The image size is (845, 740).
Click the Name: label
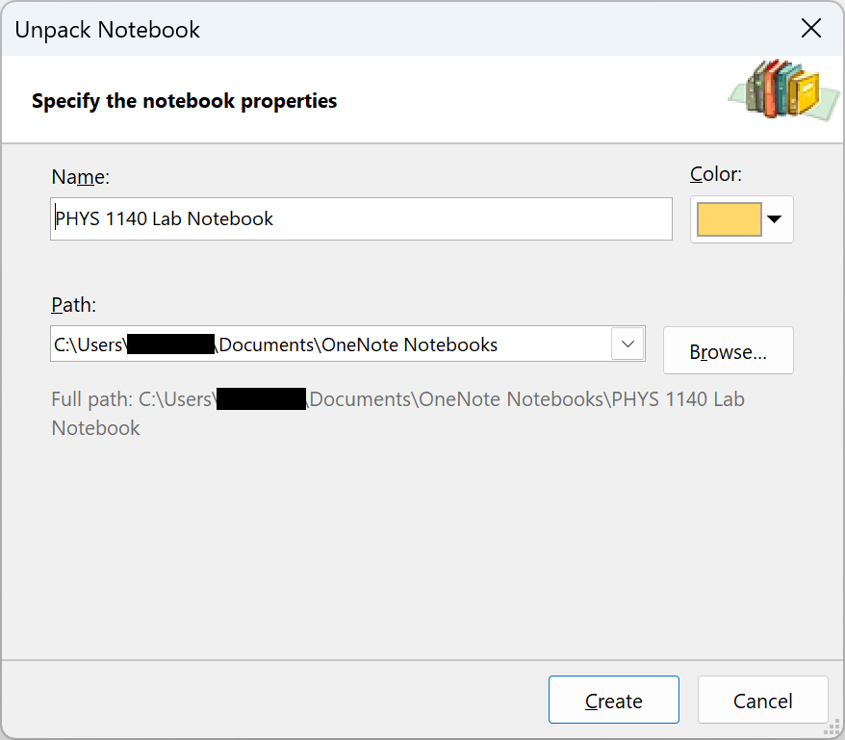point(80,177)
